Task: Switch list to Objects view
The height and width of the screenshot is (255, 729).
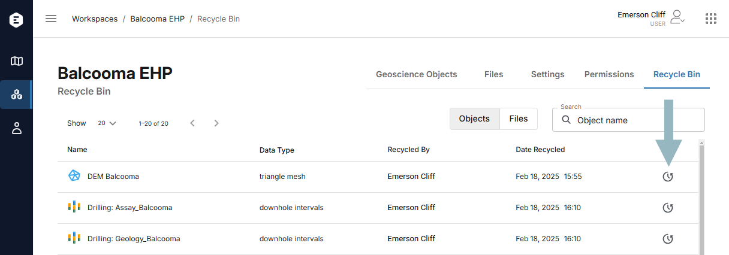Action: point(474,119)
